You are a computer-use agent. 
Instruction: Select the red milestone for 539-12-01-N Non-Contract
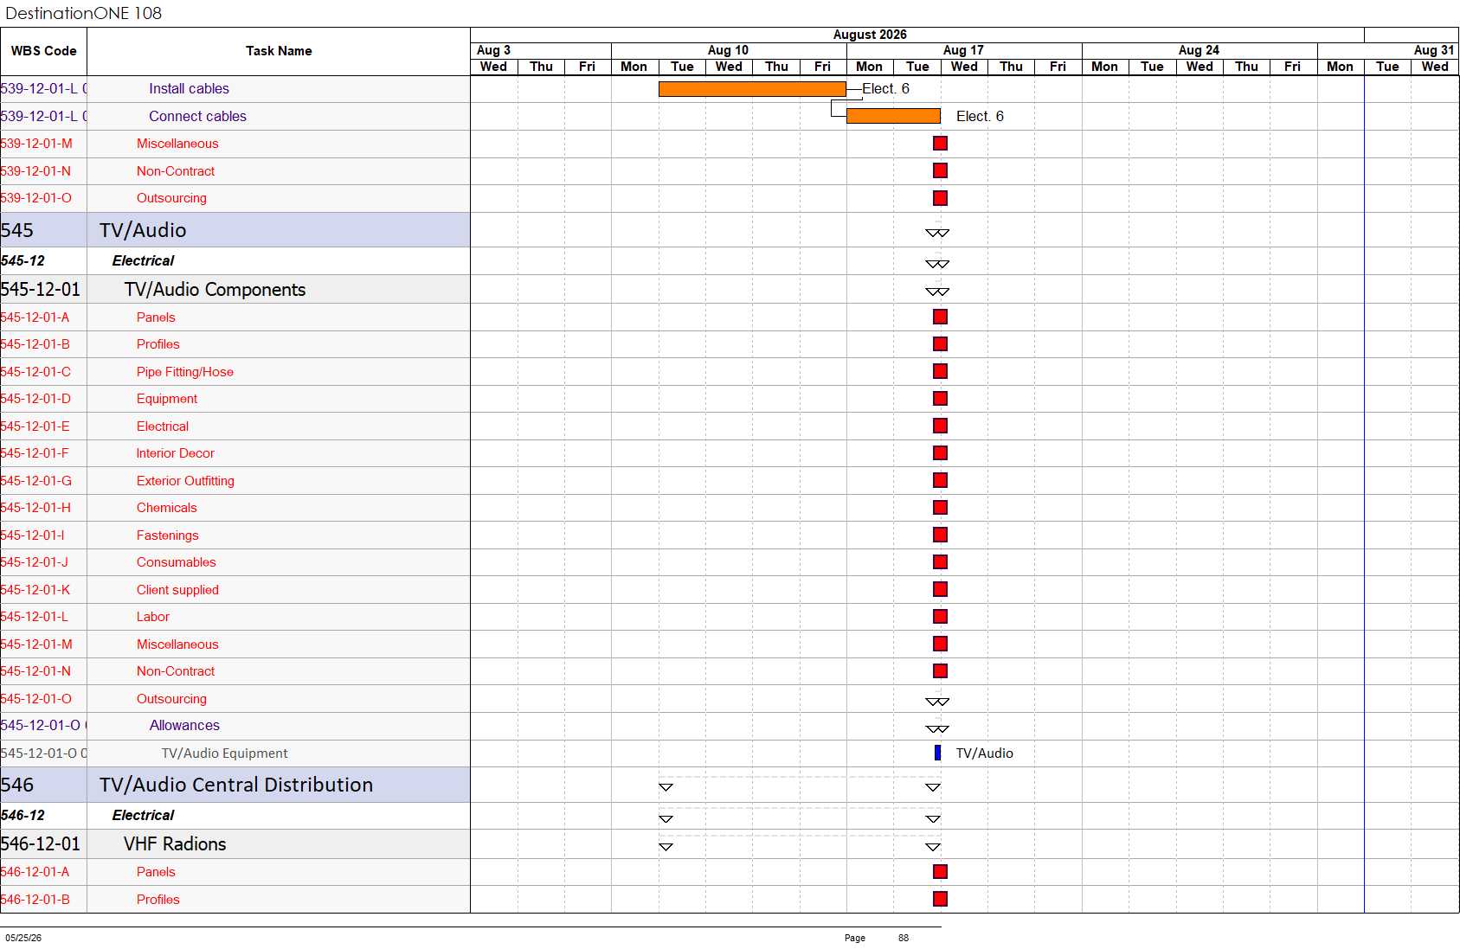coord(940,170)
